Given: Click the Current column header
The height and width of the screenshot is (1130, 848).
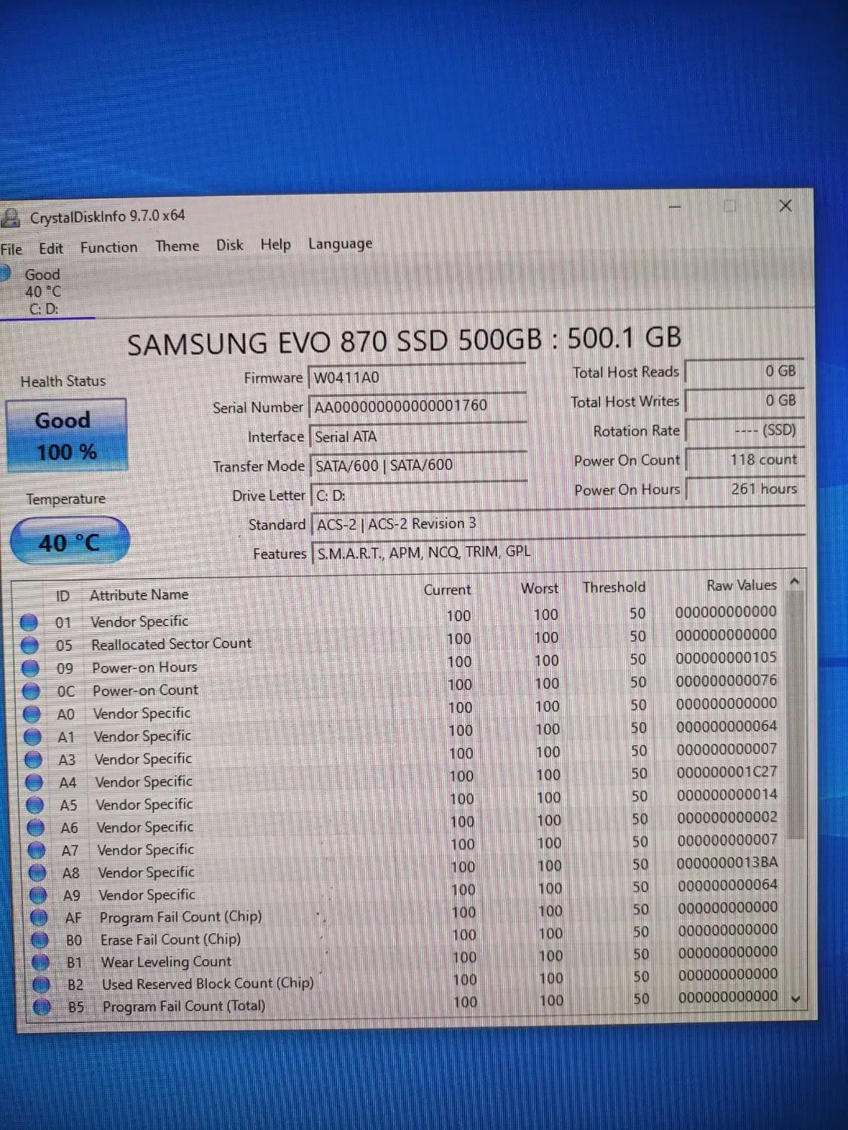Looking at the screenshot, I should [447, 590].
